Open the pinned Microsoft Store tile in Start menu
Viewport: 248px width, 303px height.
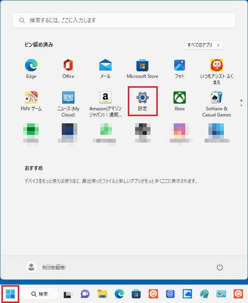pos(142,68)
